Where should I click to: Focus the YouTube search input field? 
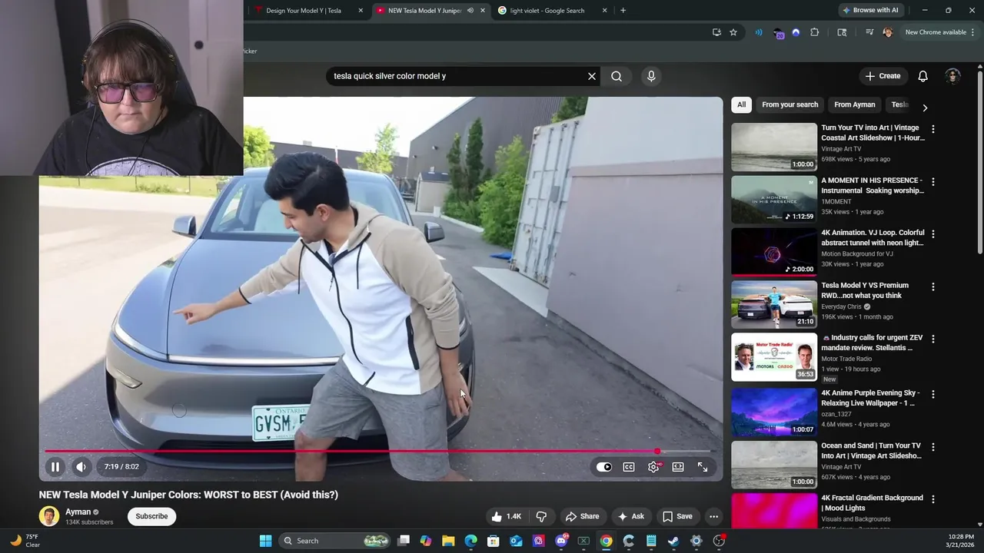point(457,76)
